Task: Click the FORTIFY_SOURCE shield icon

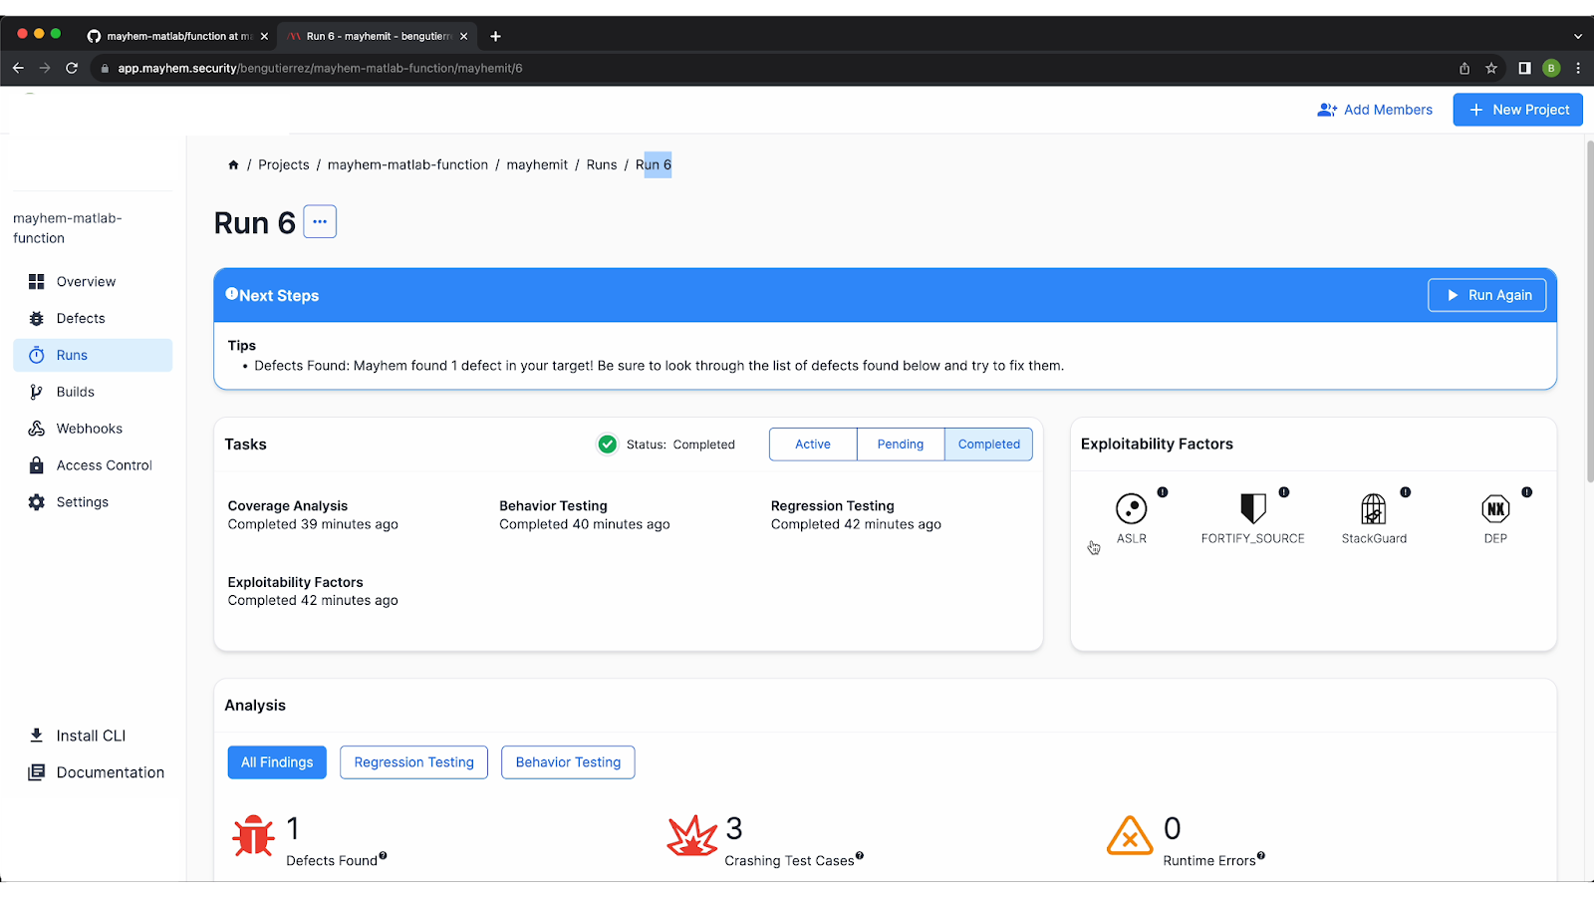Action: (1253, 509)
